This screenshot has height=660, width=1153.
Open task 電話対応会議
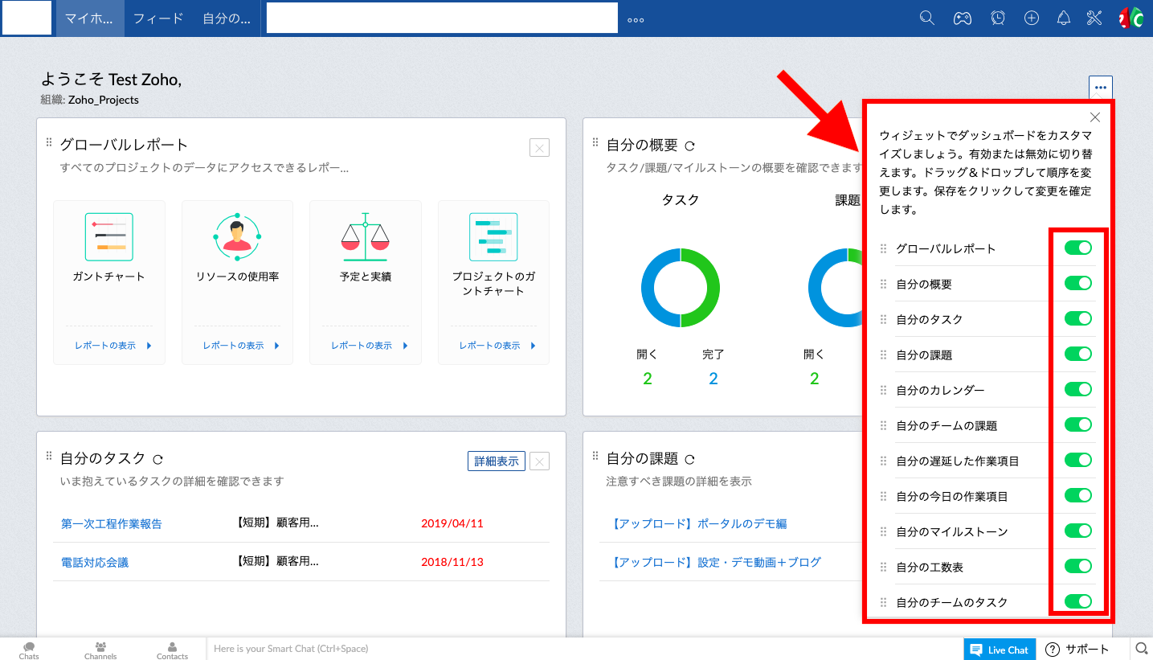[x=95, y=563]
